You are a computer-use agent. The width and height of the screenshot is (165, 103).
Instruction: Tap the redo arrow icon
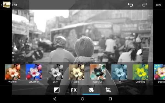[145, 5]
